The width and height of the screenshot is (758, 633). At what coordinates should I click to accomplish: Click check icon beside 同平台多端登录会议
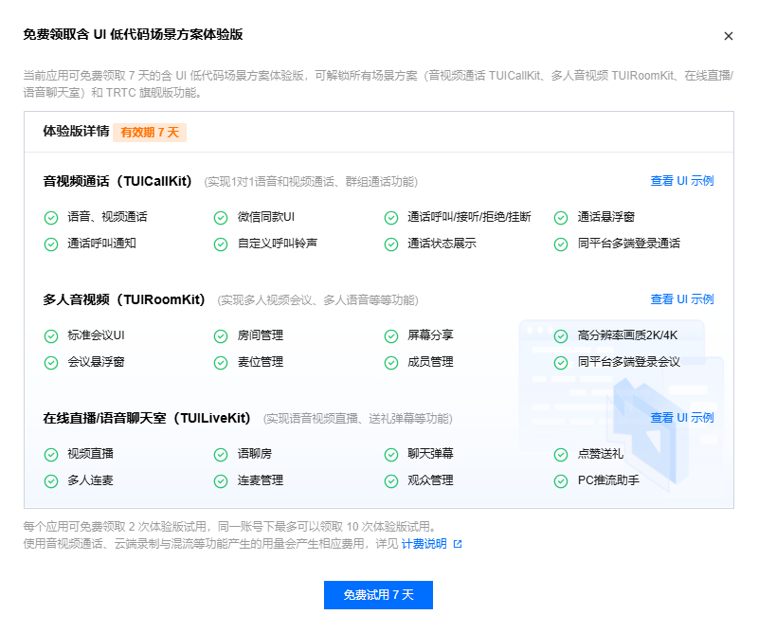click(x=561, y=363)
